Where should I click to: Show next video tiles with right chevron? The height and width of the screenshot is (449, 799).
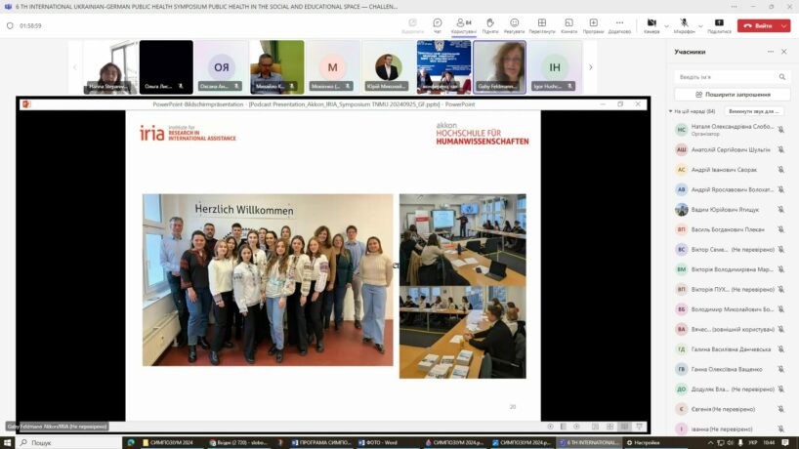coord(590,67)
